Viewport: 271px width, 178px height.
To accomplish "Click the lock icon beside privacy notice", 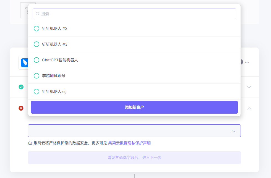I will [30, 143].
